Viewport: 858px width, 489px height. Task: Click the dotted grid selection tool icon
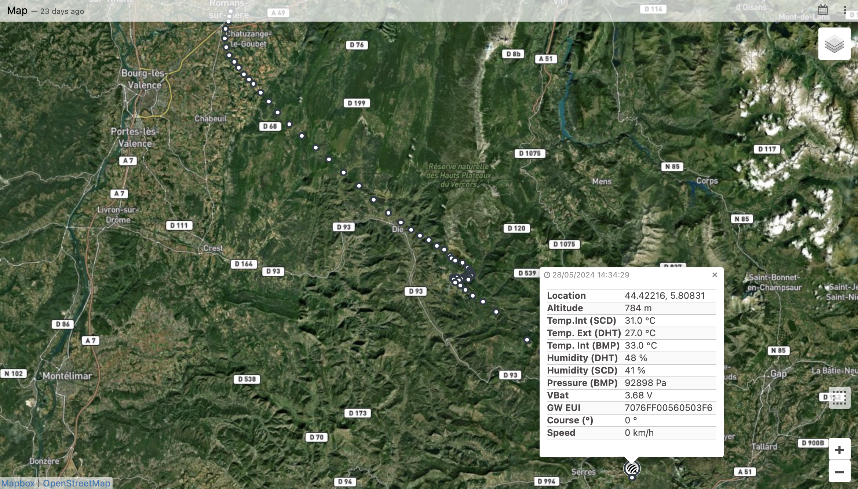(x=839, y=398)
